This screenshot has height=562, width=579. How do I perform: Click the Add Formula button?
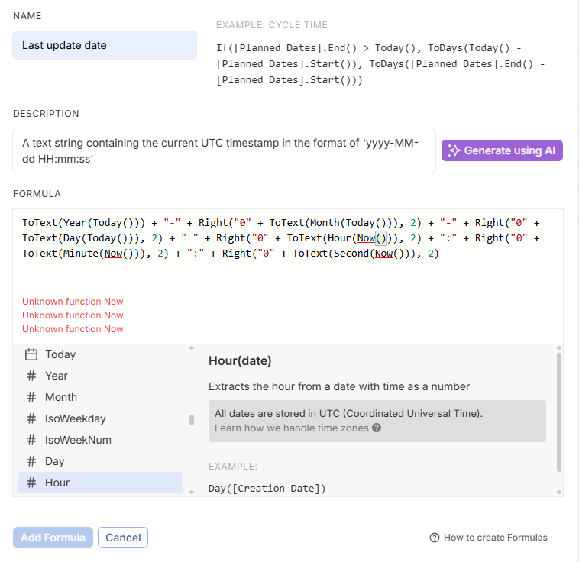pos(53,538)
